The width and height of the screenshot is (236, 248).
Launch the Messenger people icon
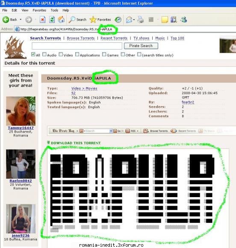click(x=184, y=20)
